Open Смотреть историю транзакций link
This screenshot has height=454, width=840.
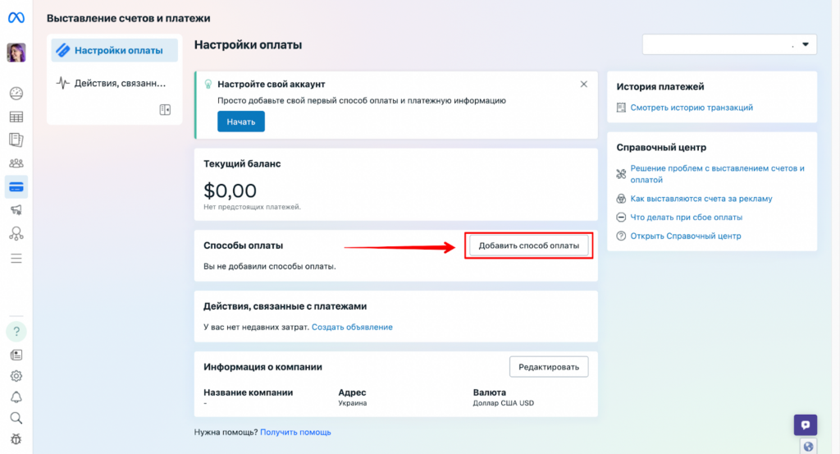(x=691, y=108)
